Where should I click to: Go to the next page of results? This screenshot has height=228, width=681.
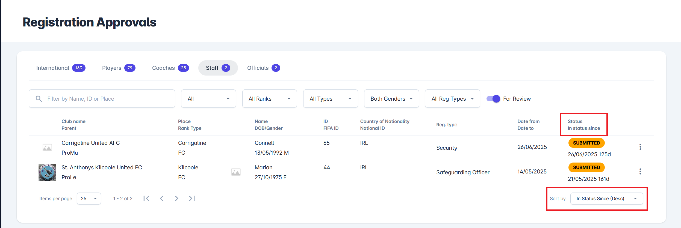coord(176,199)
